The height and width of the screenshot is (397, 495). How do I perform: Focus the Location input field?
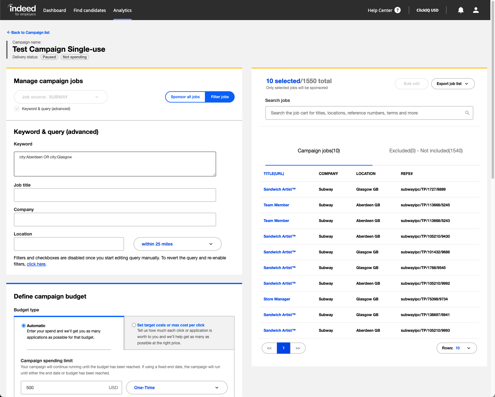[69, 244]
